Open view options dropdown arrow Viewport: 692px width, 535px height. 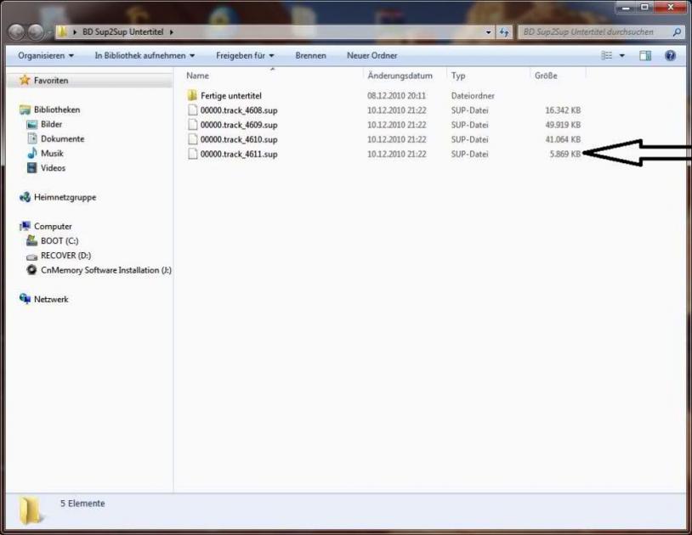[x=621, y=55]
